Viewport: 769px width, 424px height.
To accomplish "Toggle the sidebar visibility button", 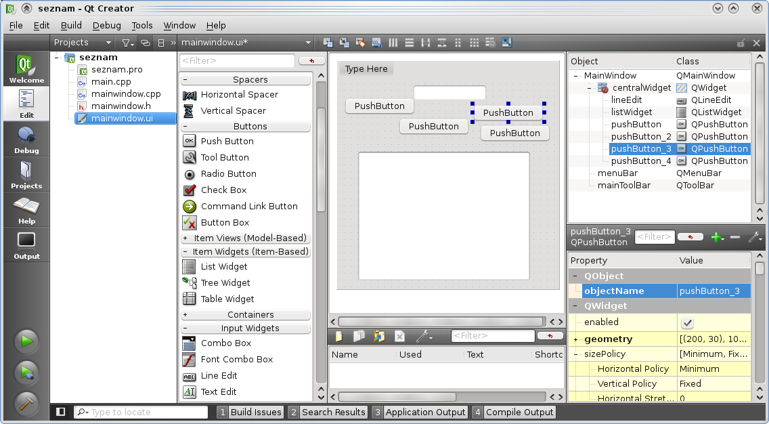I will [61, 412].
